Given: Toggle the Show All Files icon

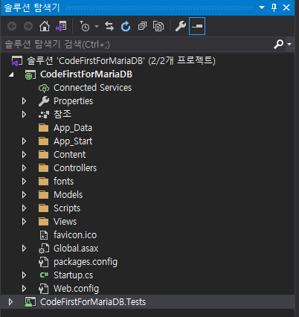Looking at the screenshot, I should [x=158, y=26].
